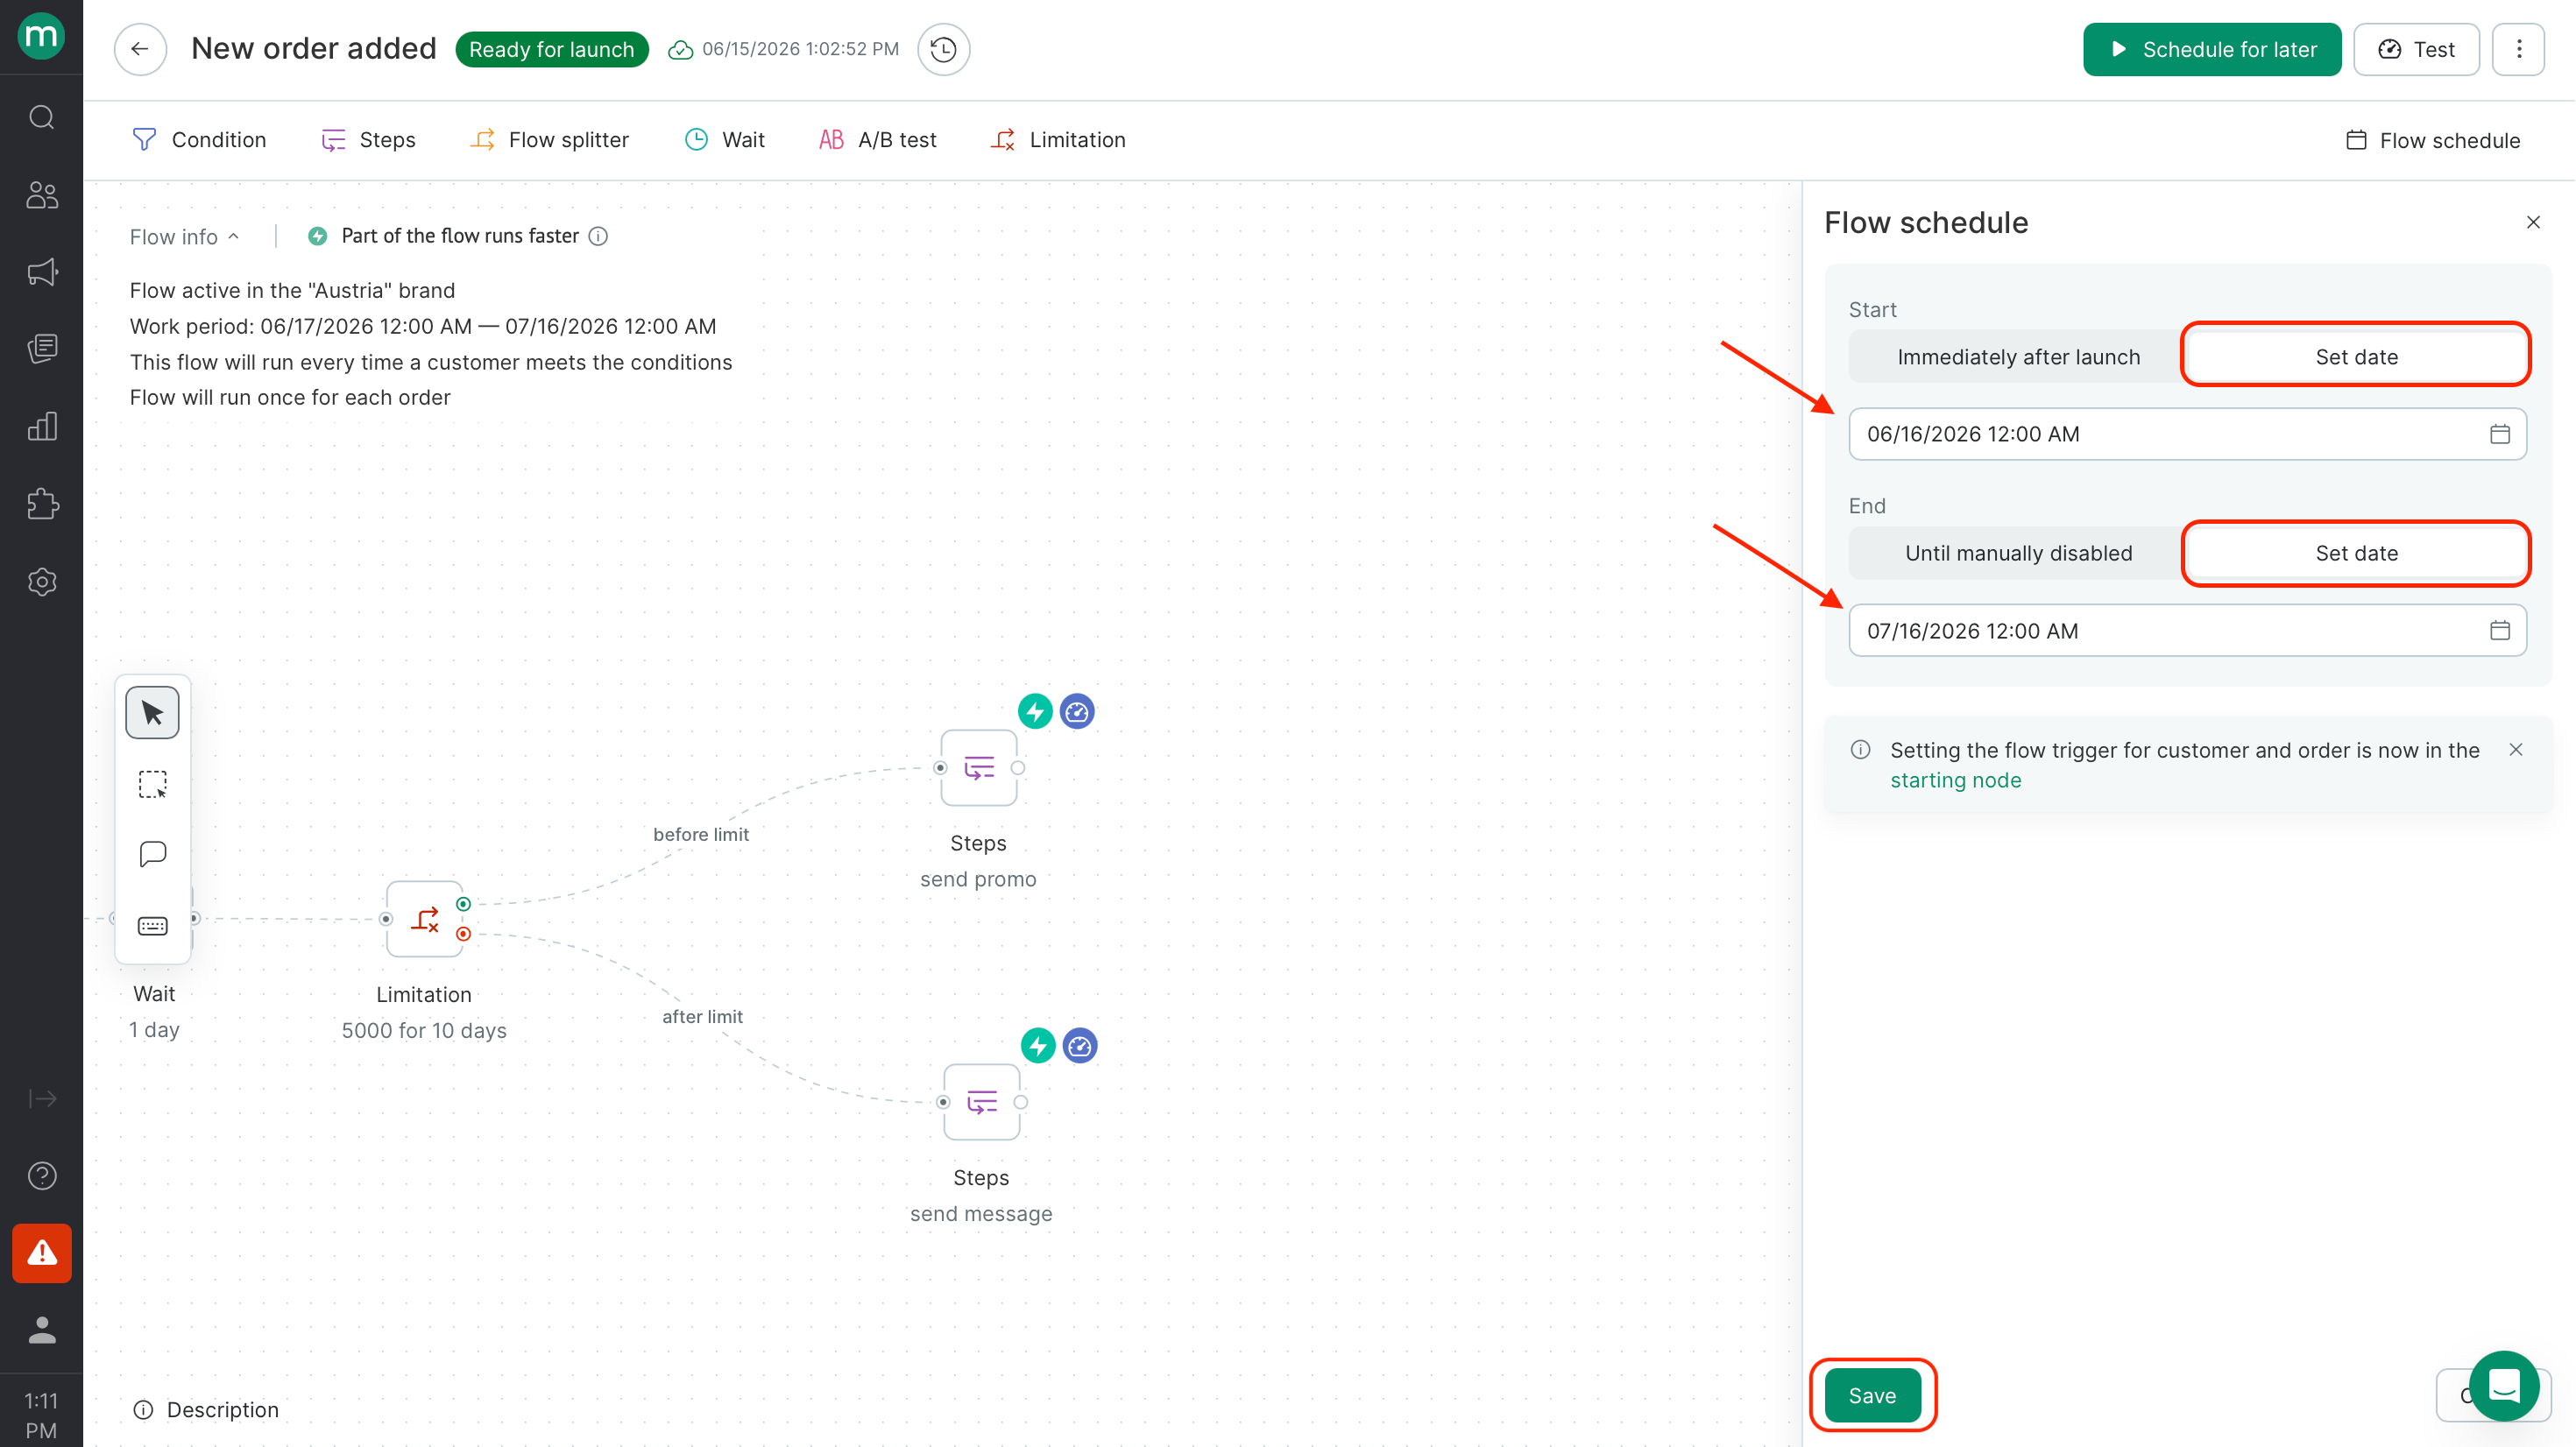
Task: Click the Limitation before-limit green output port
Action: 463,904
